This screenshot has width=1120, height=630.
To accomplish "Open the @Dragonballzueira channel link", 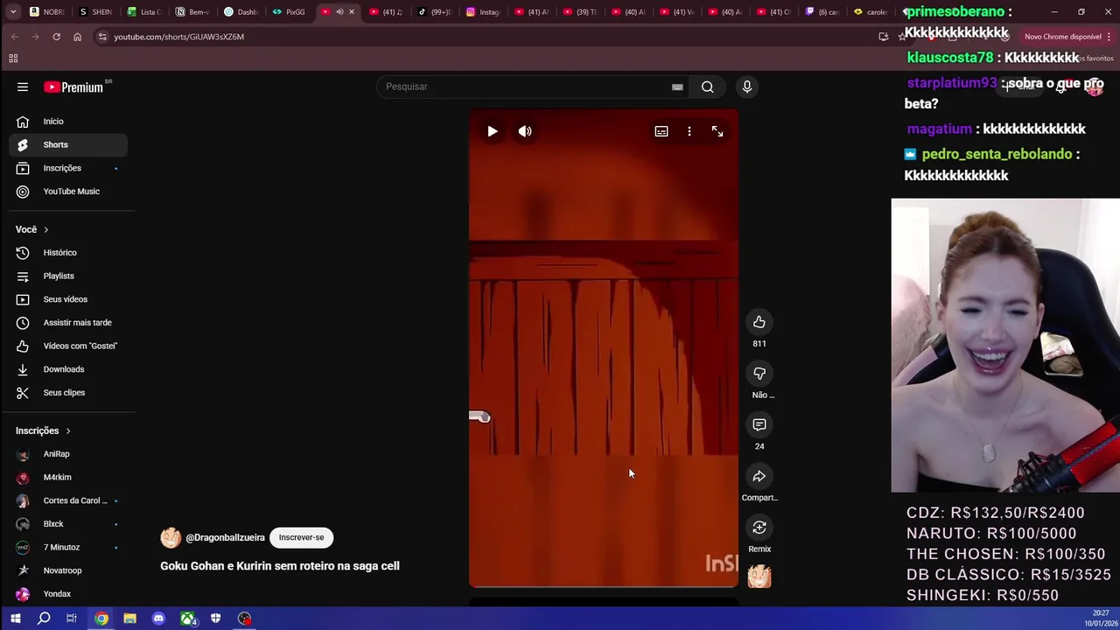I will coord(225,537).
